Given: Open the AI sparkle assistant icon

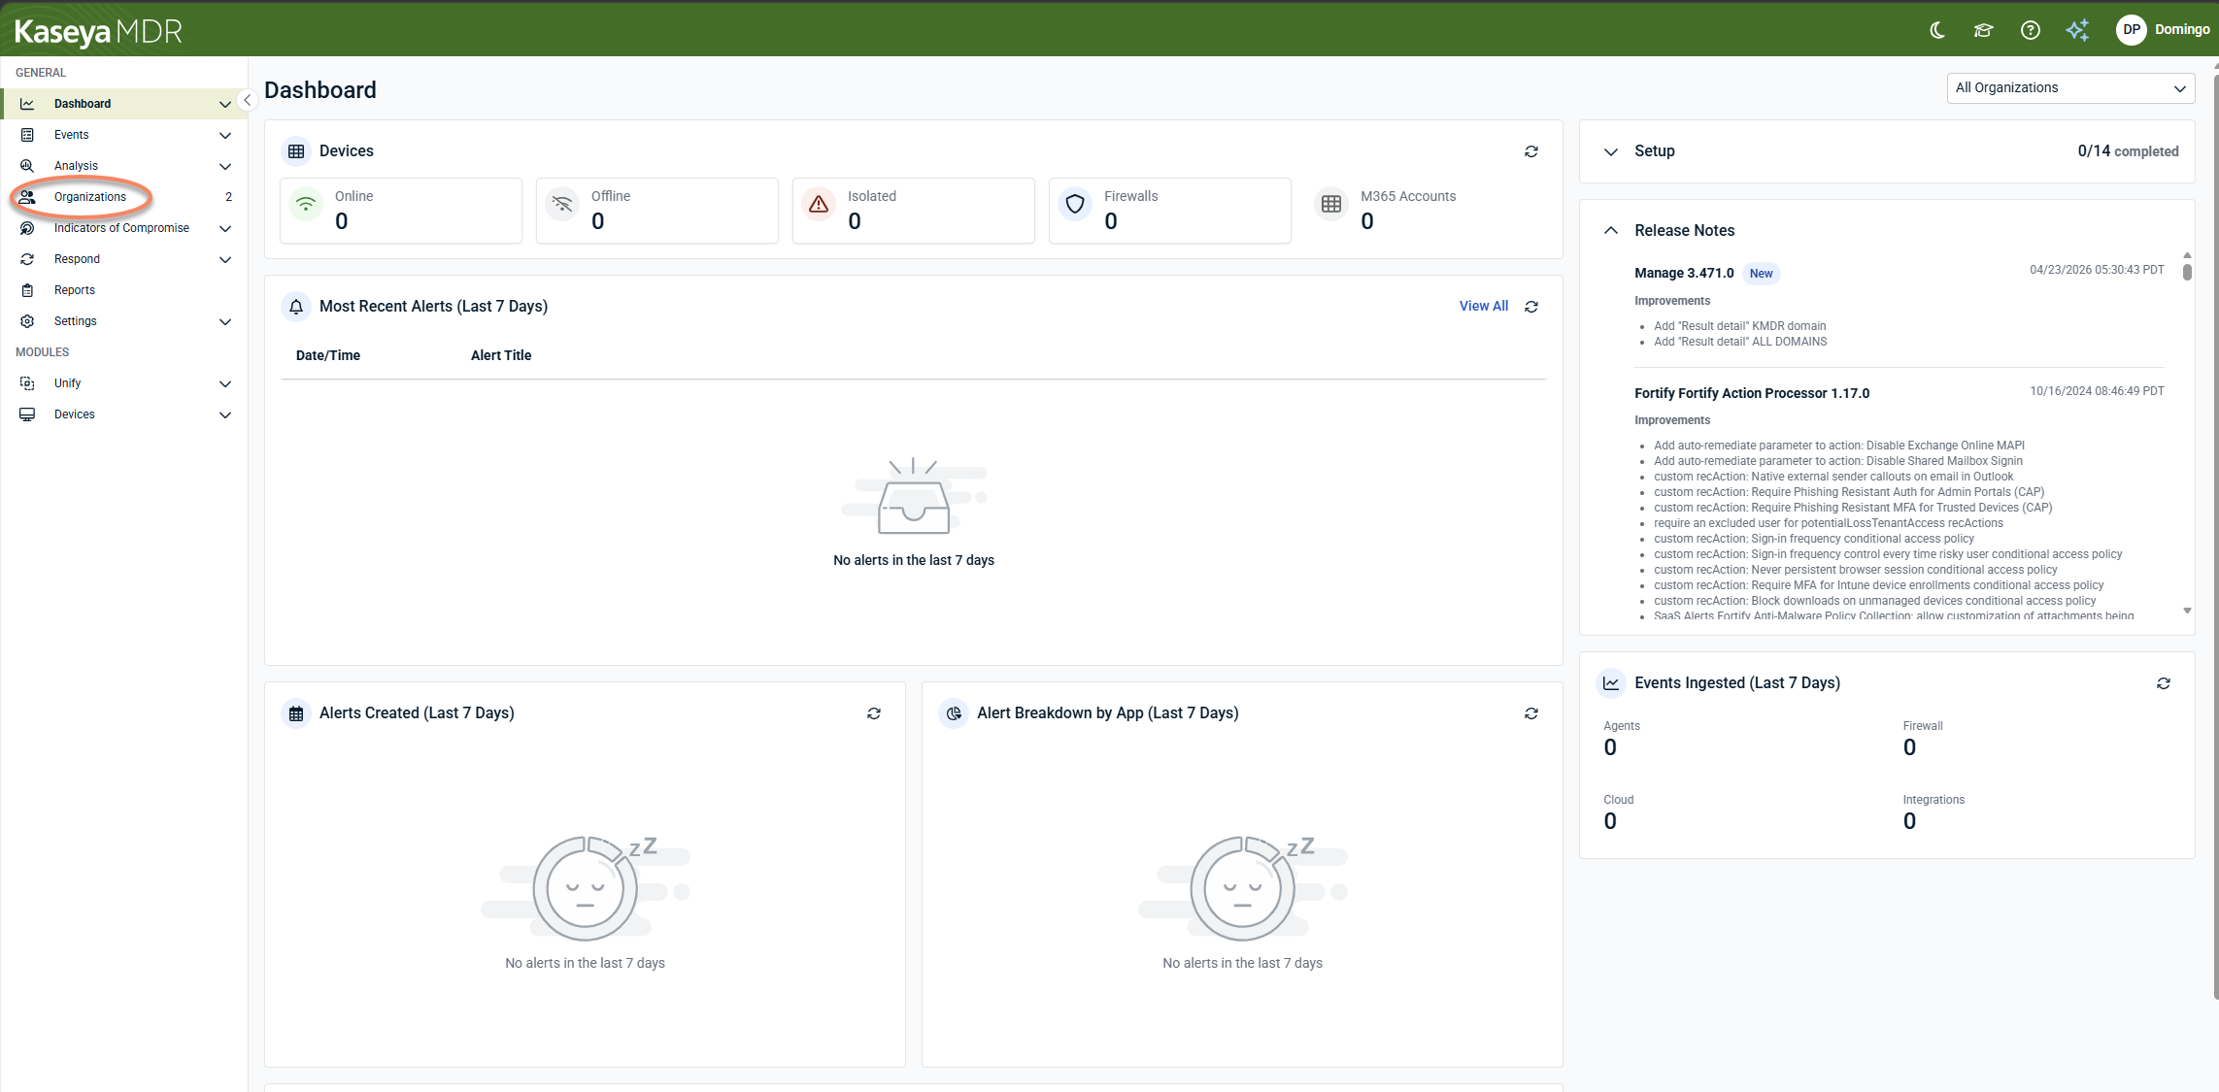Looking at the screenshot, I should click(2077, 30).
